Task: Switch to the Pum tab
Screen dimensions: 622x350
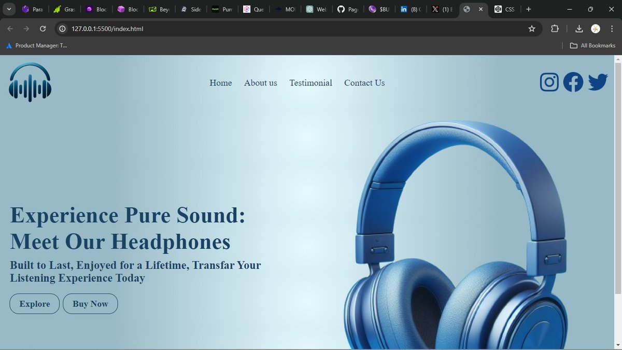Action: (x=222, y=9)
